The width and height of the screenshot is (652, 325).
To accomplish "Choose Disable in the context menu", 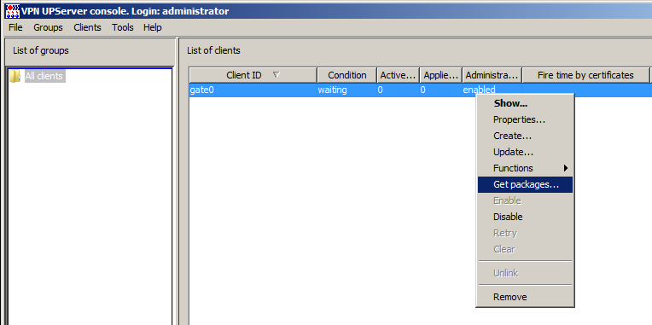I will [x=525, y=217].
